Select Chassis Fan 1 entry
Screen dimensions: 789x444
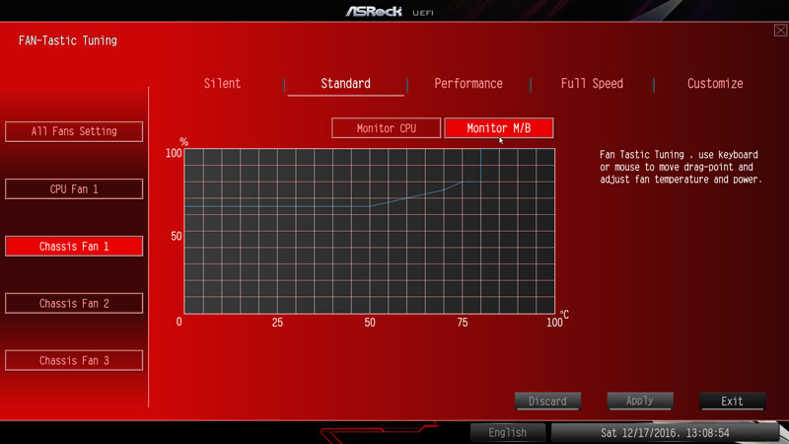[x=74, y=246]
